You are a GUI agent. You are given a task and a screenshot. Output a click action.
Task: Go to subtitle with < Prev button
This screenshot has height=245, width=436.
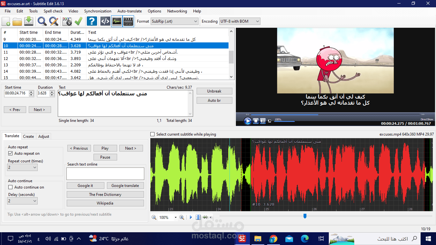tap(15, 110)
